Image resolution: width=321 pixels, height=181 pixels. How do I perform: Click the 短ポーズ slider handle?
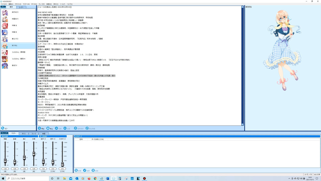[43, 162]
